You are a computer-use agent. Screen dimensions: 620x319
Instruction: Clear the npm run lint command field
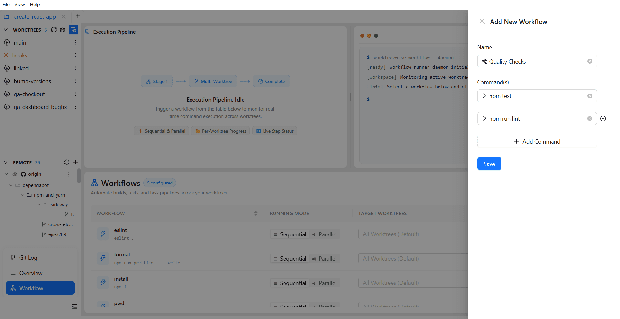point(590,119)
